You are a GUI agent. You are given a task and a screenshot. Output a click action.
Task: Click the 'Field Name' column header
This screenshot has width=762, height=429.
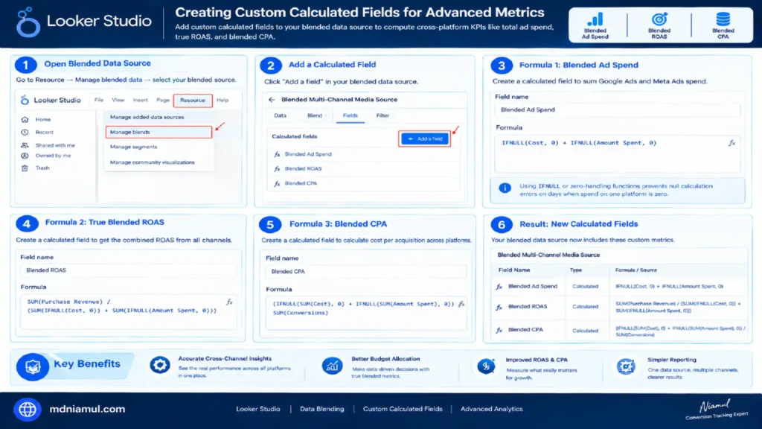[x=514, y=270]
